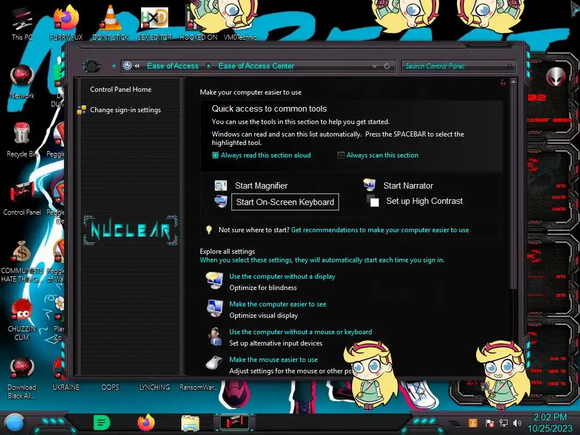Click Start Magnifier
The height and width of the screenshot is (435, 580).
pos(261,186)
